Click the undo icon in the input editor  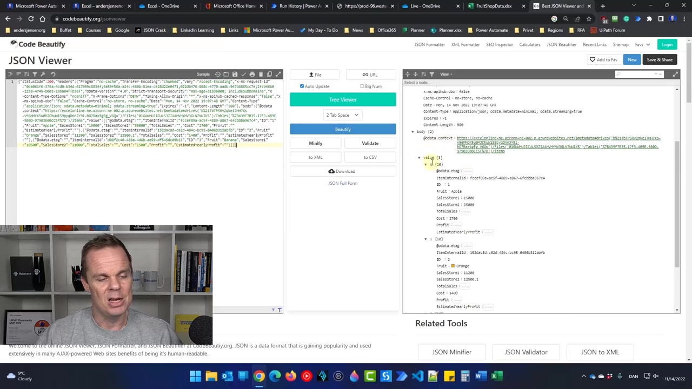click(x=53, y=74)
